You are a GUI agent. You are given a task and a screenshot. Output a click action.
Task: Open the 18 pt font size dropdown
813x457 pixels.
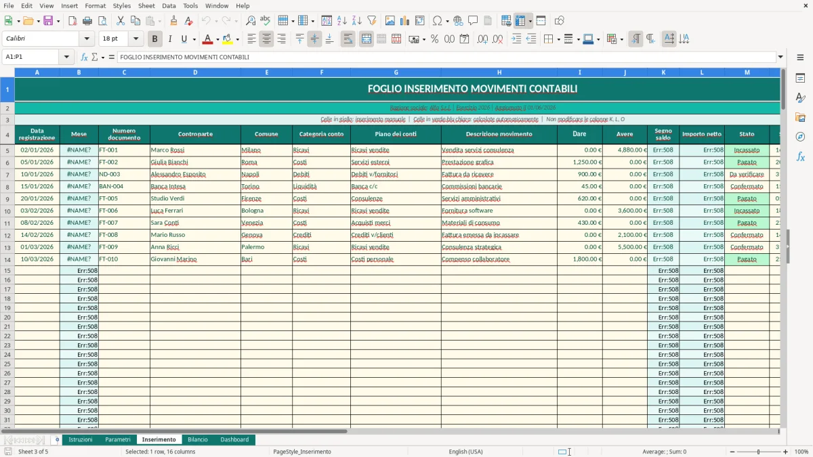pos(135,39)
